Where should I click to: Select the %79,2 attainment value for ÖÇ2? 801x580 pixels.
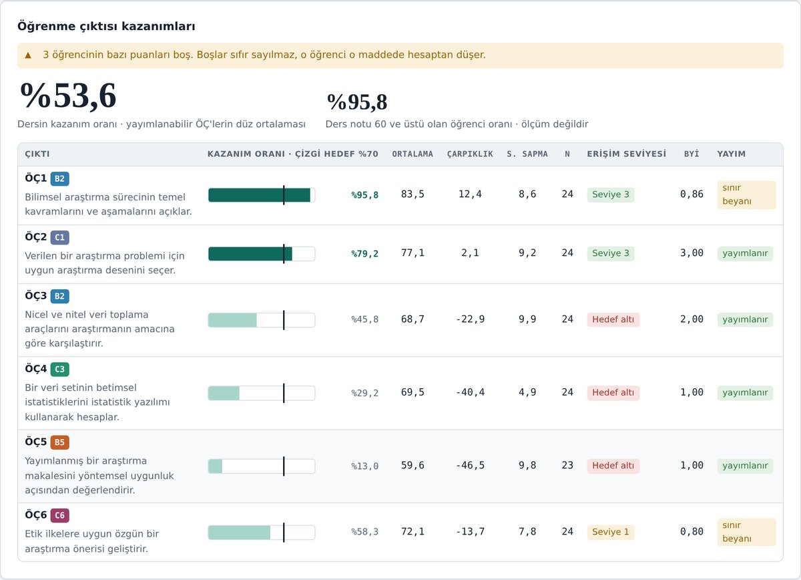[x=365, y=254]
